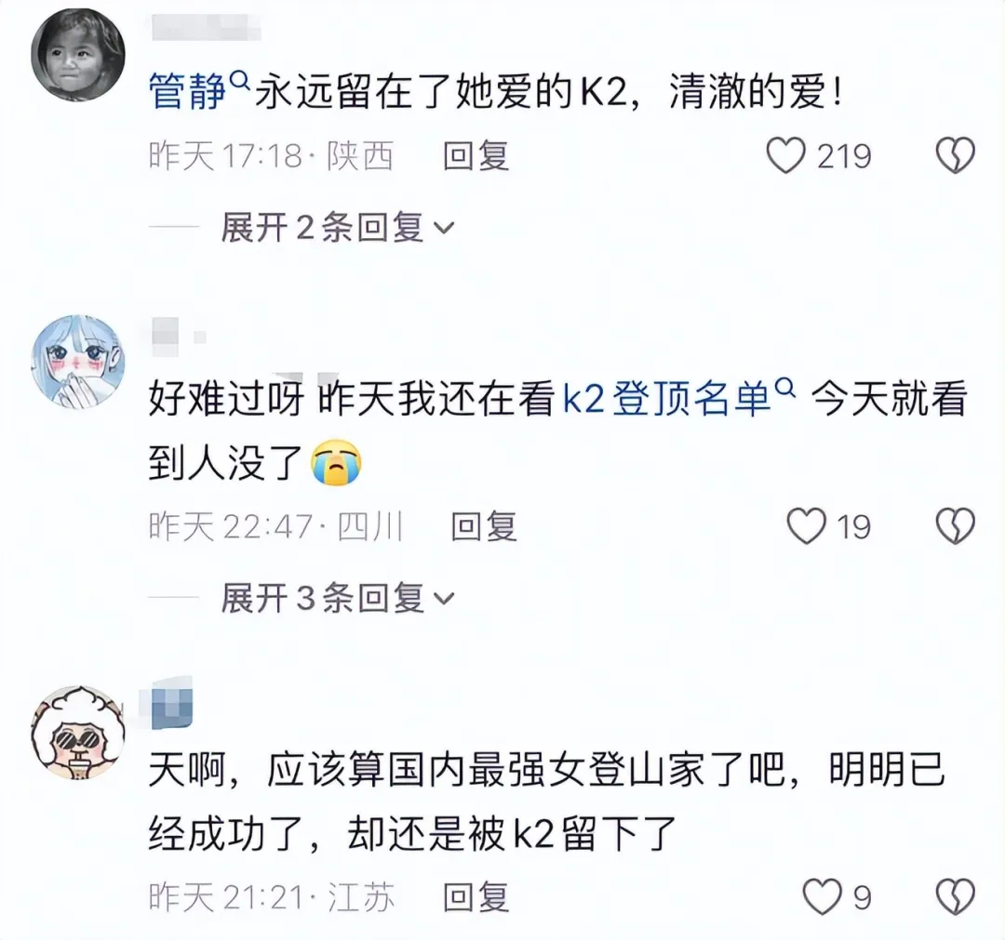Dislike the Jiangsu comment via broken heart
The image size is (1005, 940).
(955, 896)
